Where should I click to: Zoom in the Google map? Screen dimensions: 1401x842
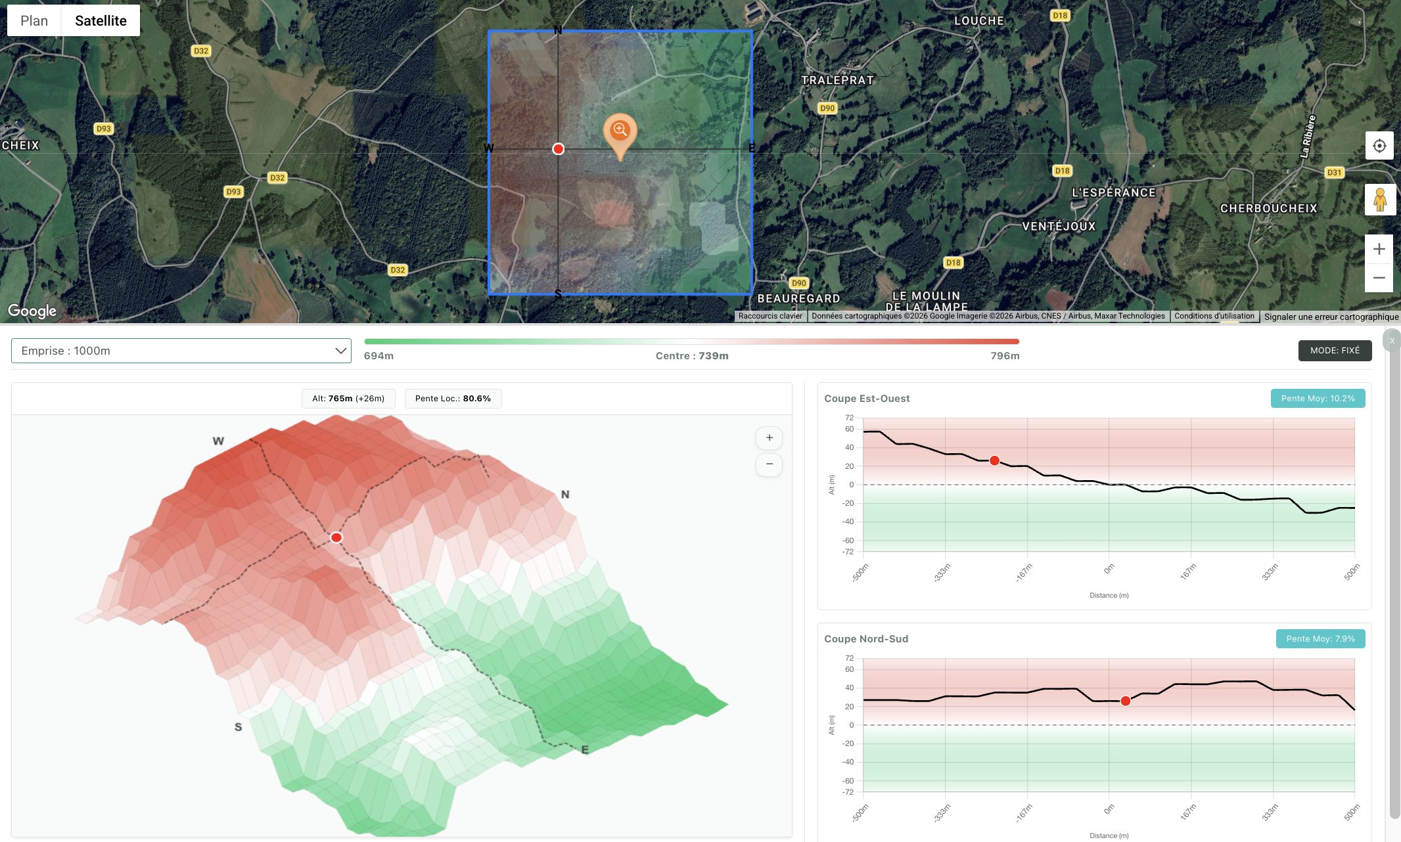coord(1379,249)
